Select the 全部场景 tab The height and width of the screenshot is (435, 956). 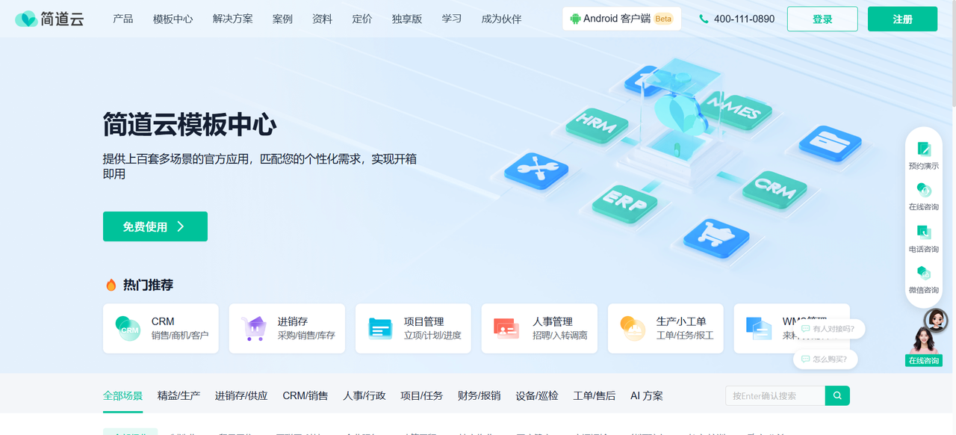[122, 395]
